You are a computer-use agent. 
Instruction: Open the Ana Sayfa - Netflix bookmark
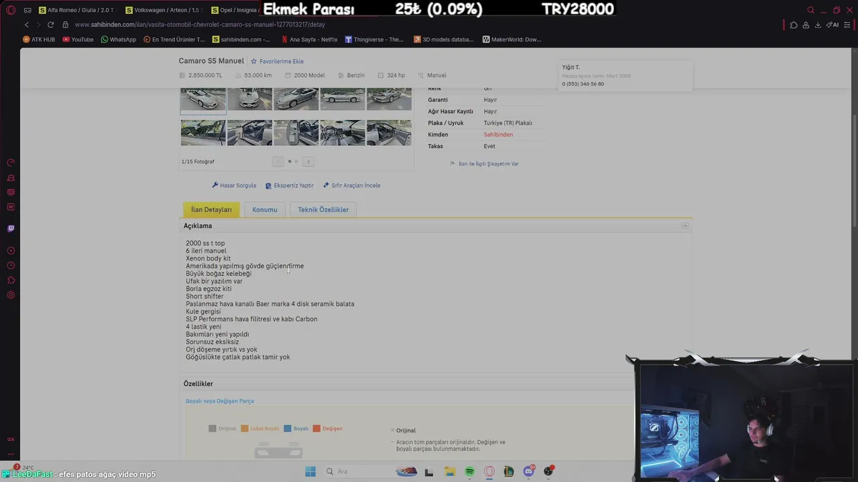[309, 39]
